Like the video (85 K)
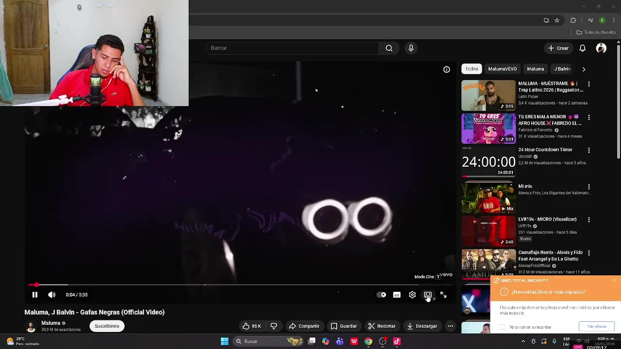The height and width of the screenshot is (349, 621). point(252,326)
